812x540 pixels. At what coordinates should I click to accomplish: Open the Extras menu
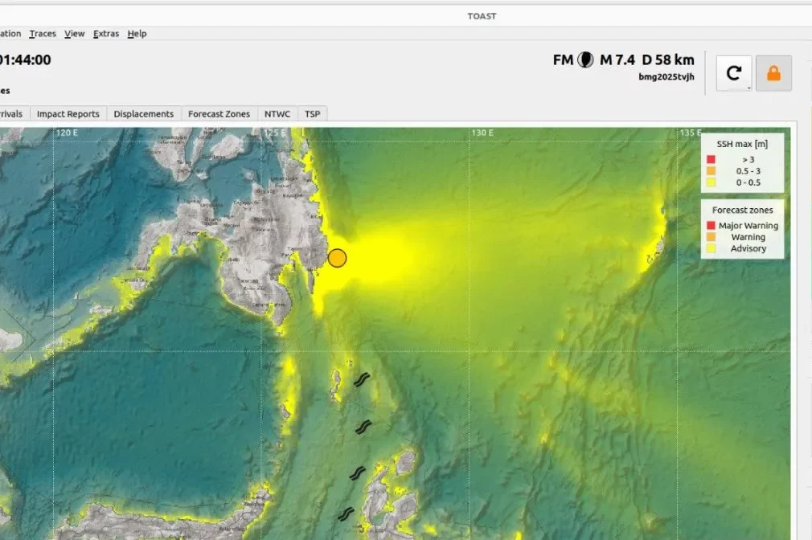[x=106, y=34]
